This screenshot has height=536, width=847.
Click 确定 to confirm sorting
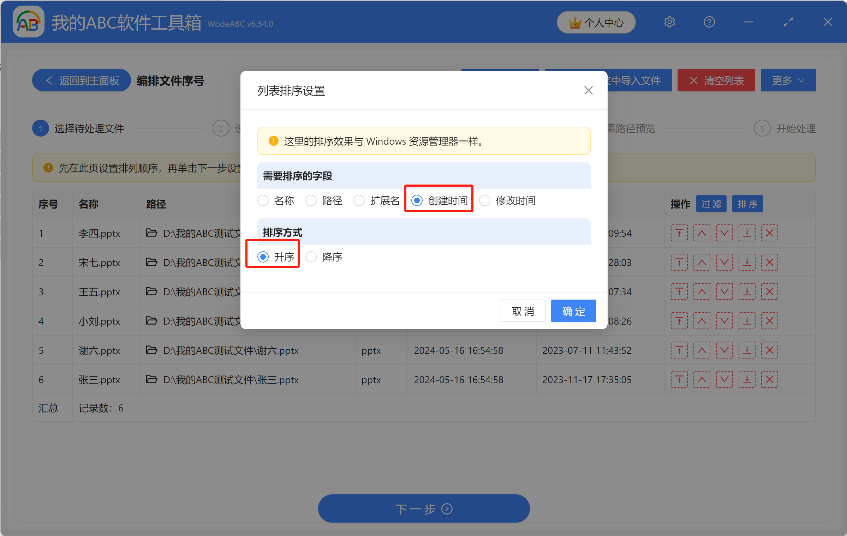[x=573, y=311]
